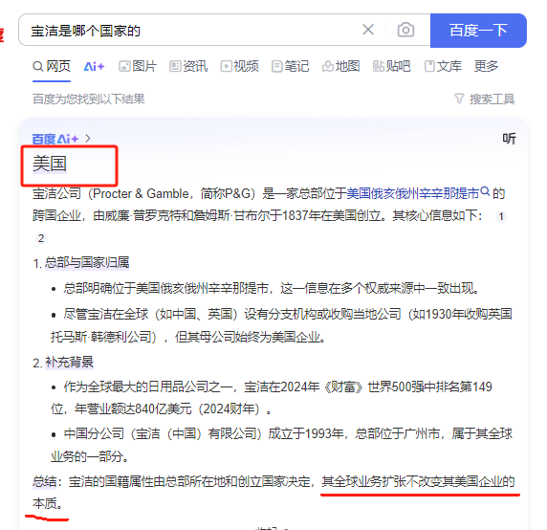The width and height of the screenshot is (547, 530).
Task: Click the search magnifier beside 辛辛那提市
Action: (x=485, y=191)
